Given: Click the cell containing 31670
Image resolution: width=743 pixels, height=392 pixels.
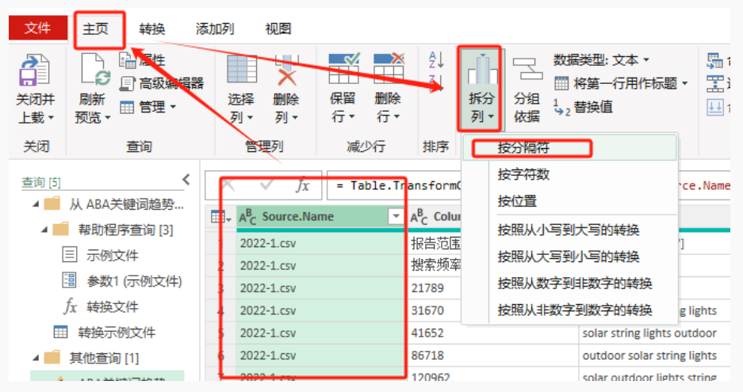Looking at the screenshot, I should click(492, 310).
